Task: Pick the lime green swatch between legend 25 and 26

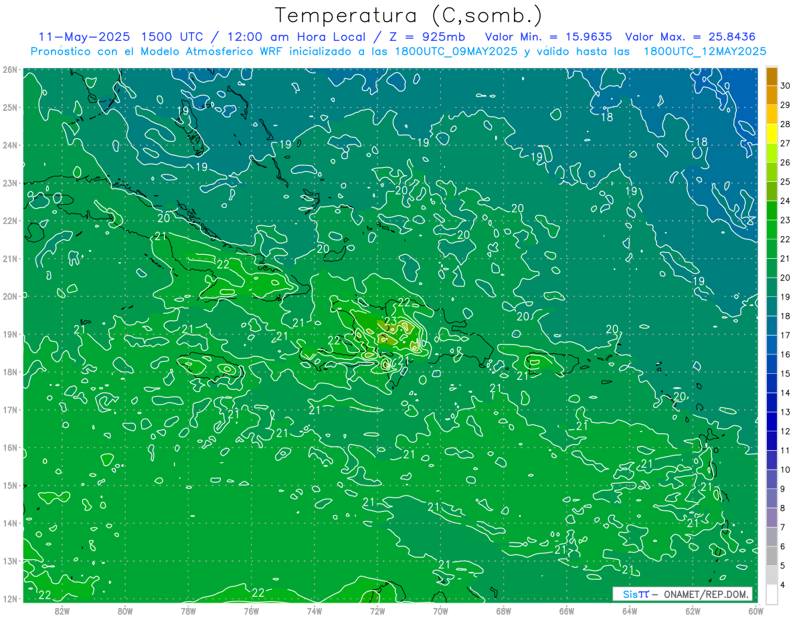Action: coord(772,172)
